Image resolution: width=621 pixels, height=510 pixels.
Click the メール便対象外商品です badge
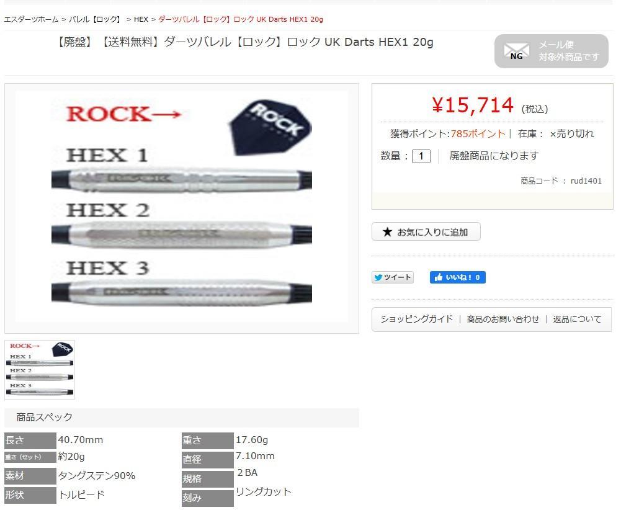(x=552, y=51)
